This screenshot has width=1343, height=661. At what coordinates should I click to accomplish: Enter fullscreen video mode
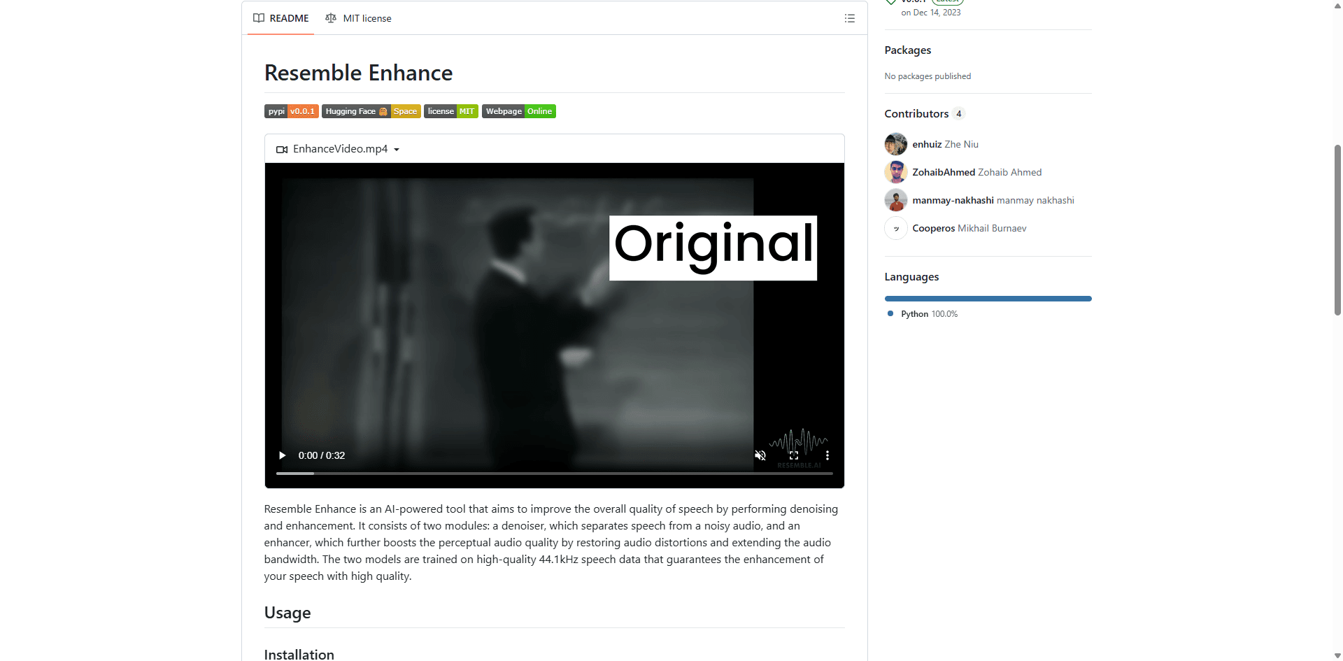[x=794, y=455]
